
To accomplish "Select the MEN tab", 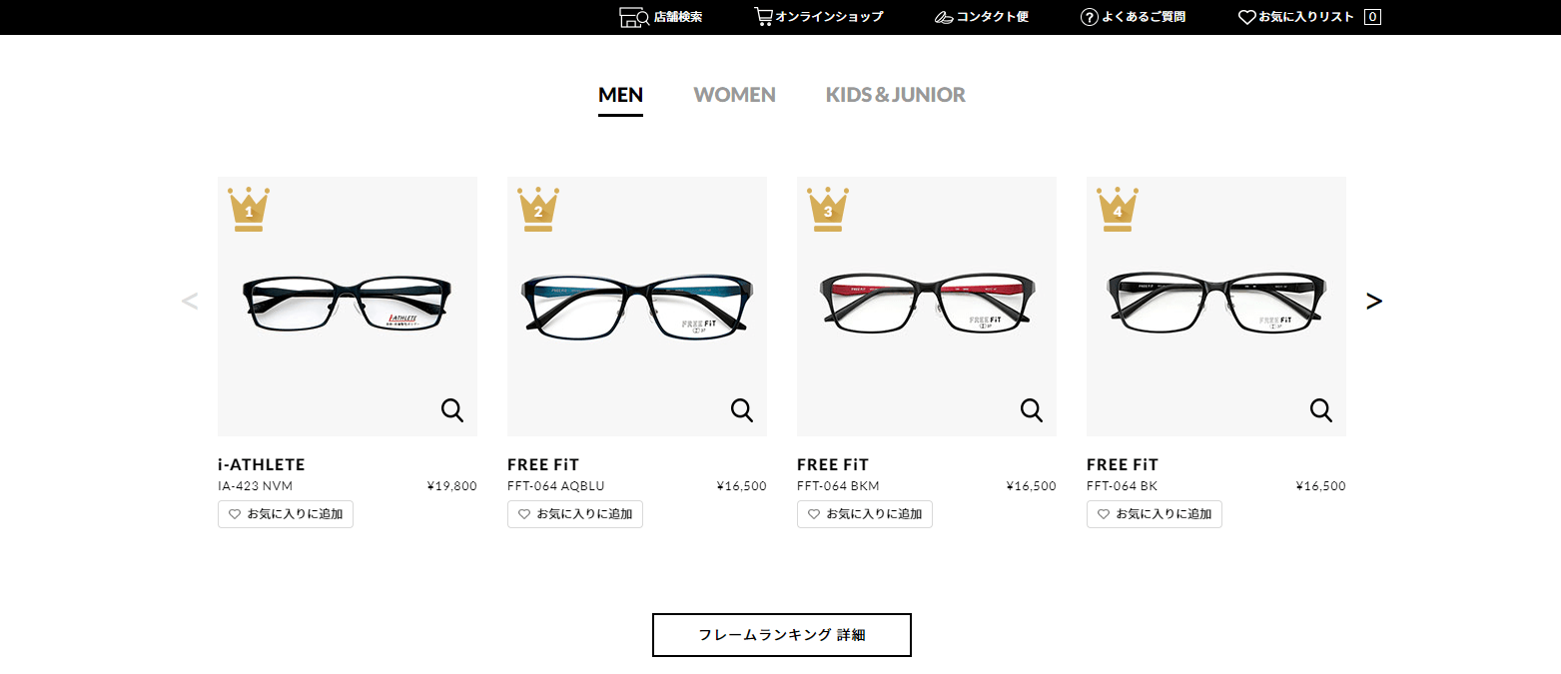I will 620,96.
